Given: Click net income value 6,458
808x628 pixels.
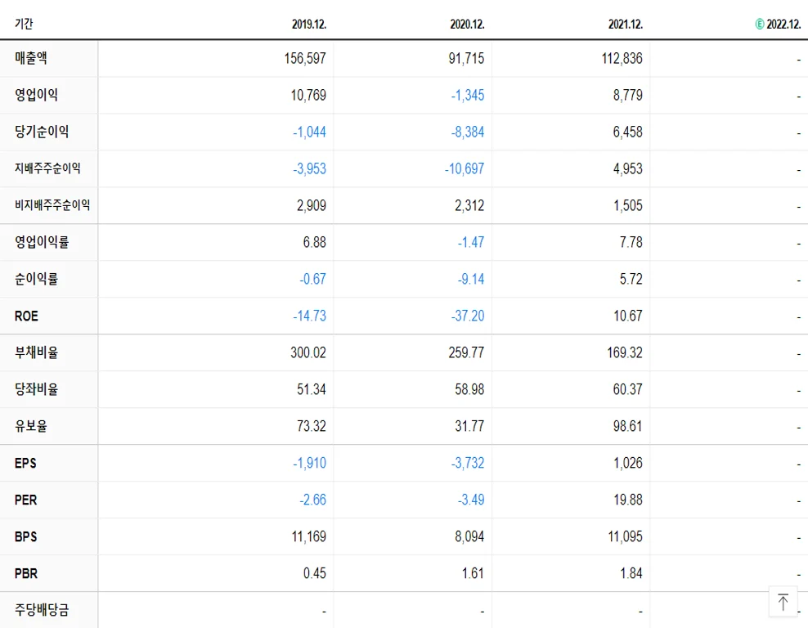Looking at the screenshot, I should coord(627,132).
